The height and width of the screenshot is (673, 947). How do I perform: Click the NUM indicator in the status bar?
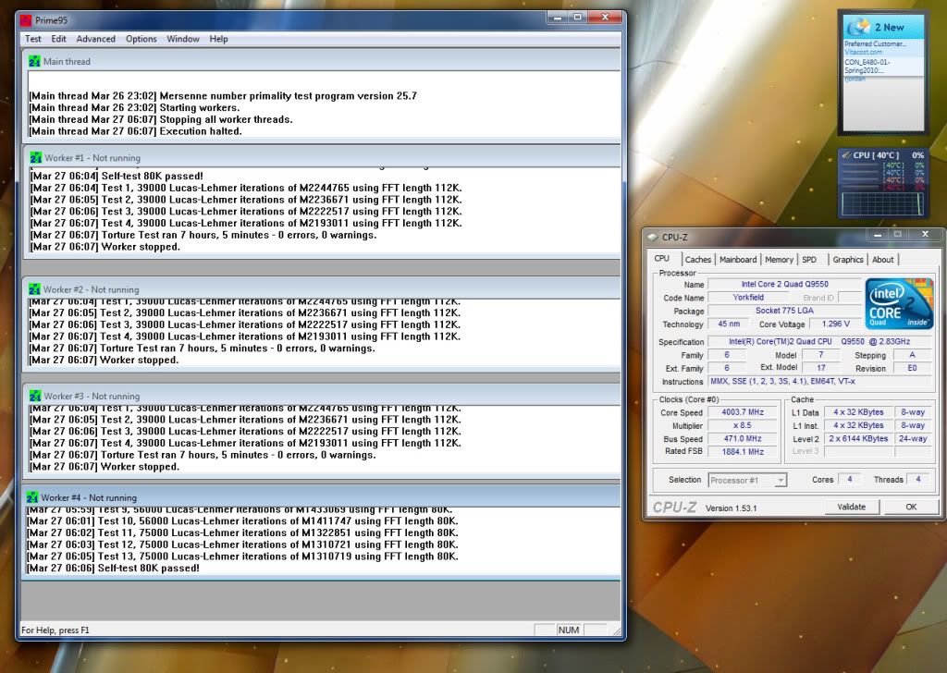click(569, 630)
